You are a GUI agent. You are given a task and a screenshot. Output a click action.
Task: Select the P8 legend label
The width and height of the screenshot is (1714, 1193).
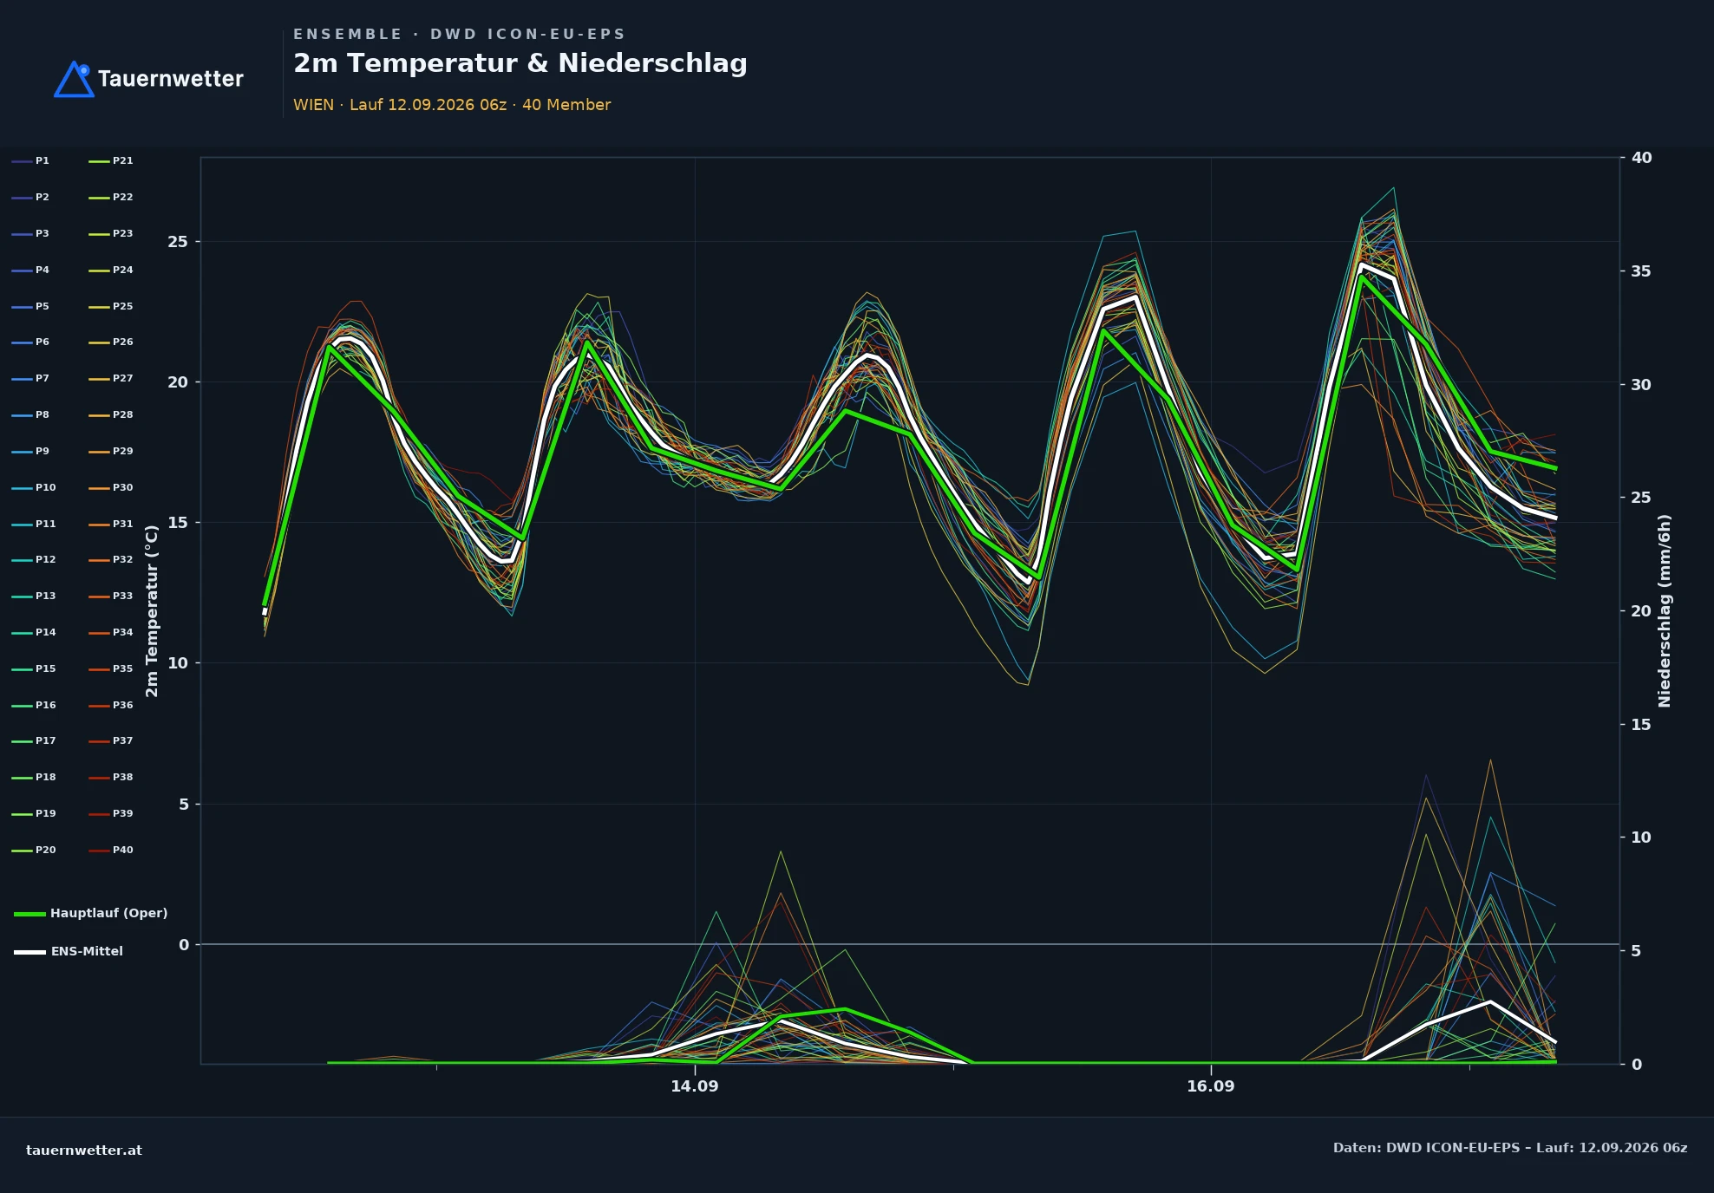tap(43, 415)
